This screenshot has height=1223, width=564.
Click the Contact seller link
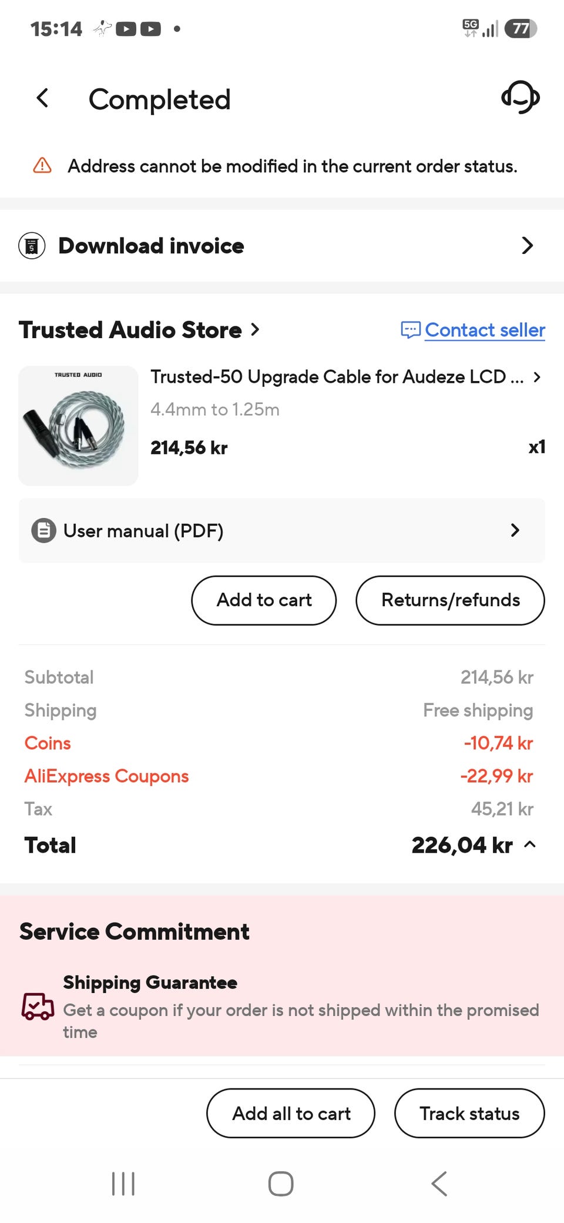485,330
